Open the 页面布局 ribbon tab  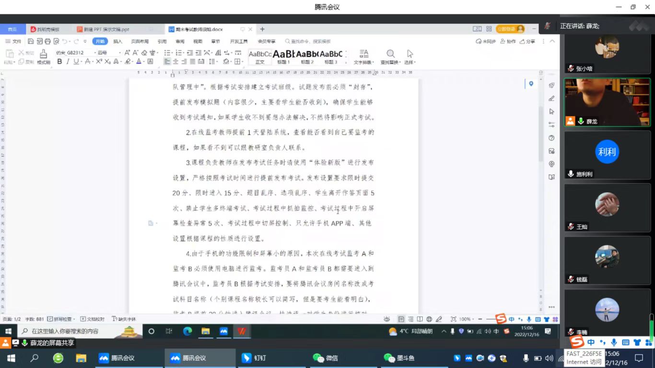[140, 42]
